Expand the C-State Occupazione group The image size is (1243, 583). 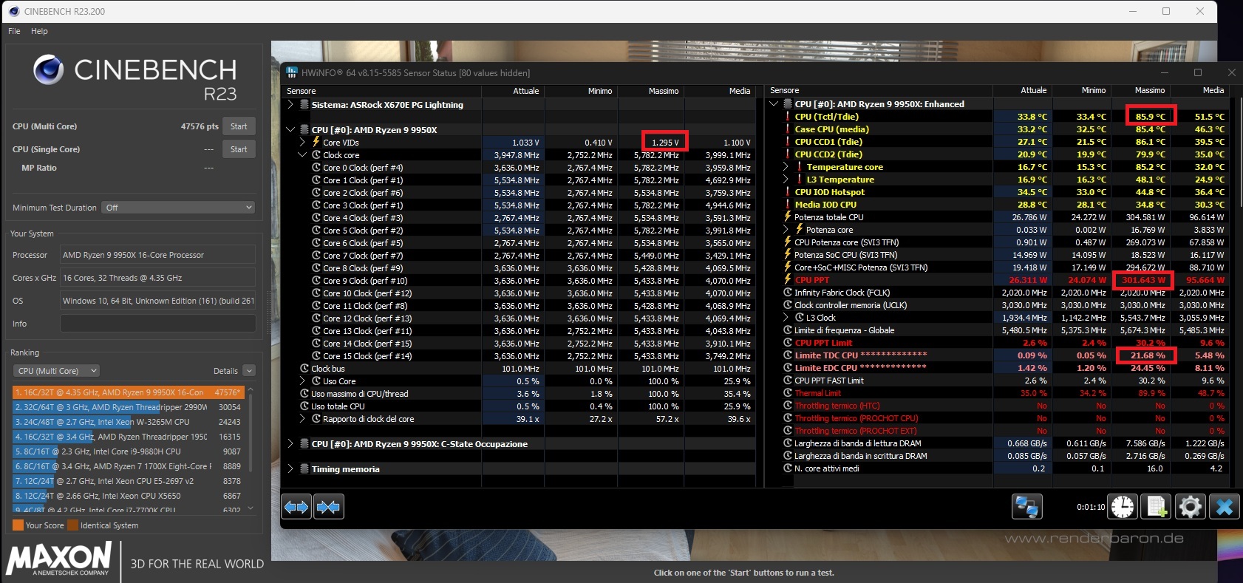tap(290, 443)
